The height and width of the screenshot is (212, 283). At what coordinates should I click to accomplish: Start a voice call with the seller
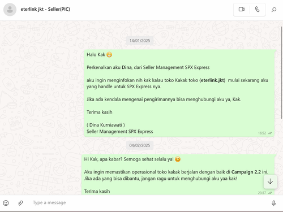(258, 9)
